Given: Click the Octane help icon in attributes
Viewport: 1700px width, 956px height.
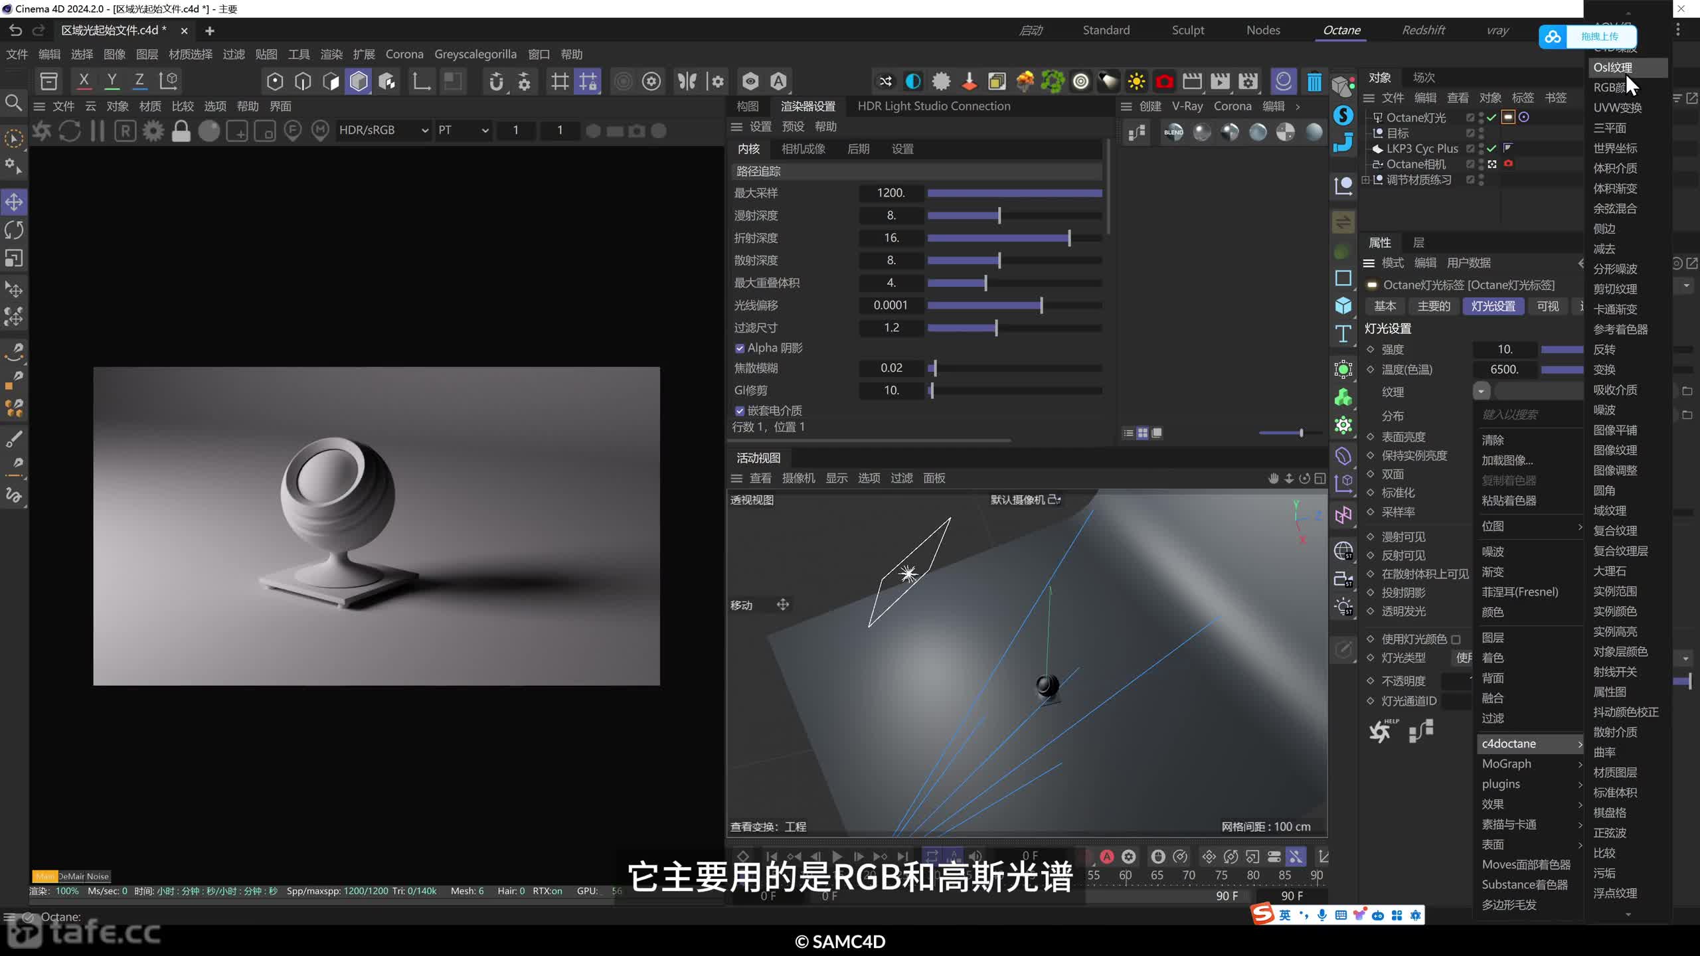Looking at the screenshot, I should 1383,731.
